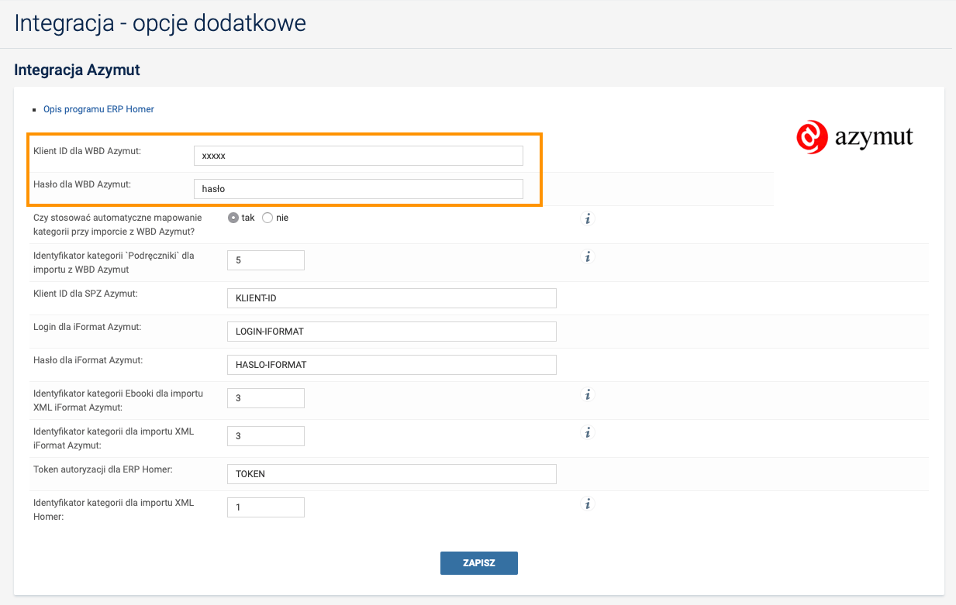Click info icon for Homer XML import category

point(588,504)
